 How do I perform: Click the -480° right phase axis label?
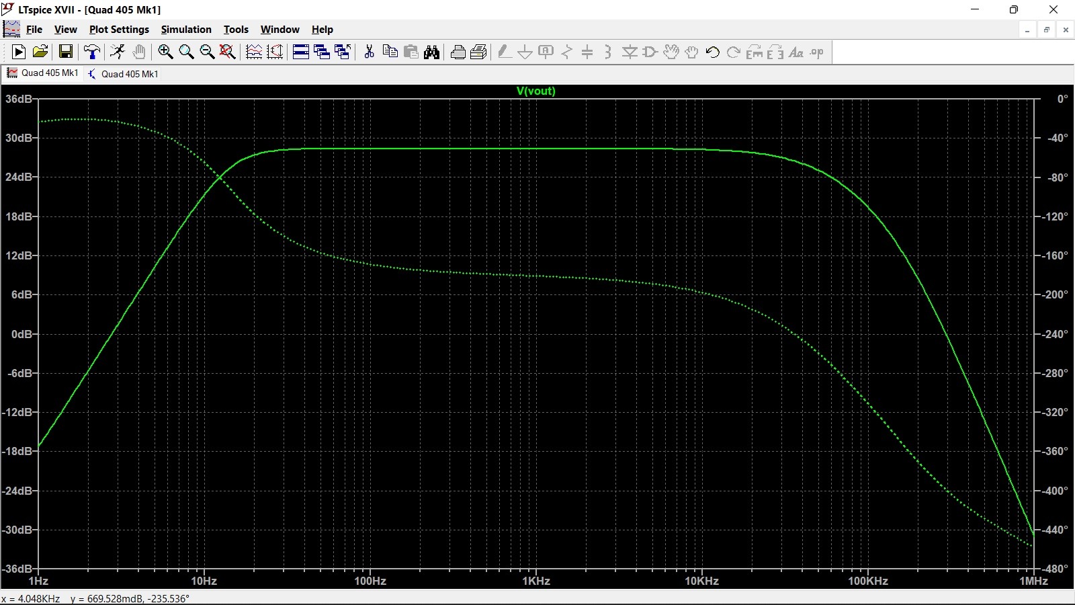click(x=1054, y=569)
